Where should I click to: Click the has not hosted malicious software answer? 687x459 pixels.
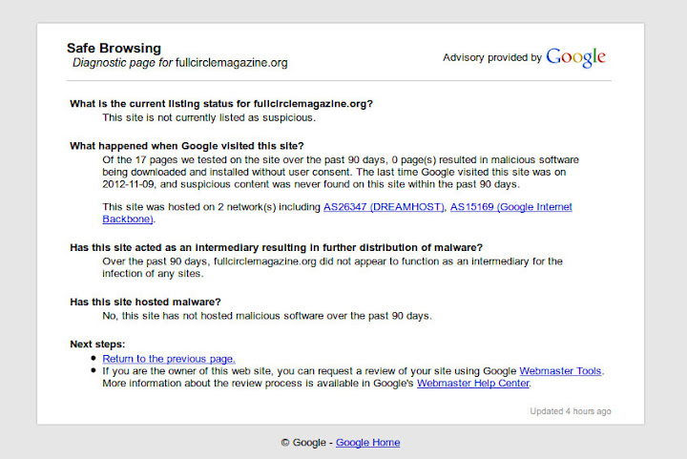[267, 316]
